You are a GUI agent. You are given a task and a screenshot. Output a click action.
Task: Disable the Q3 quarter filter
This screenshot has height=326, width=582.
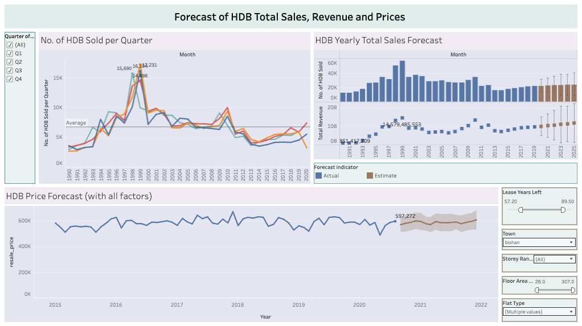tap(10, 71)
